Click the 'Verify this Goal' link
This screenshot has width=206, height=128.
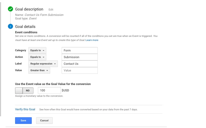click(x=25, y=109)
